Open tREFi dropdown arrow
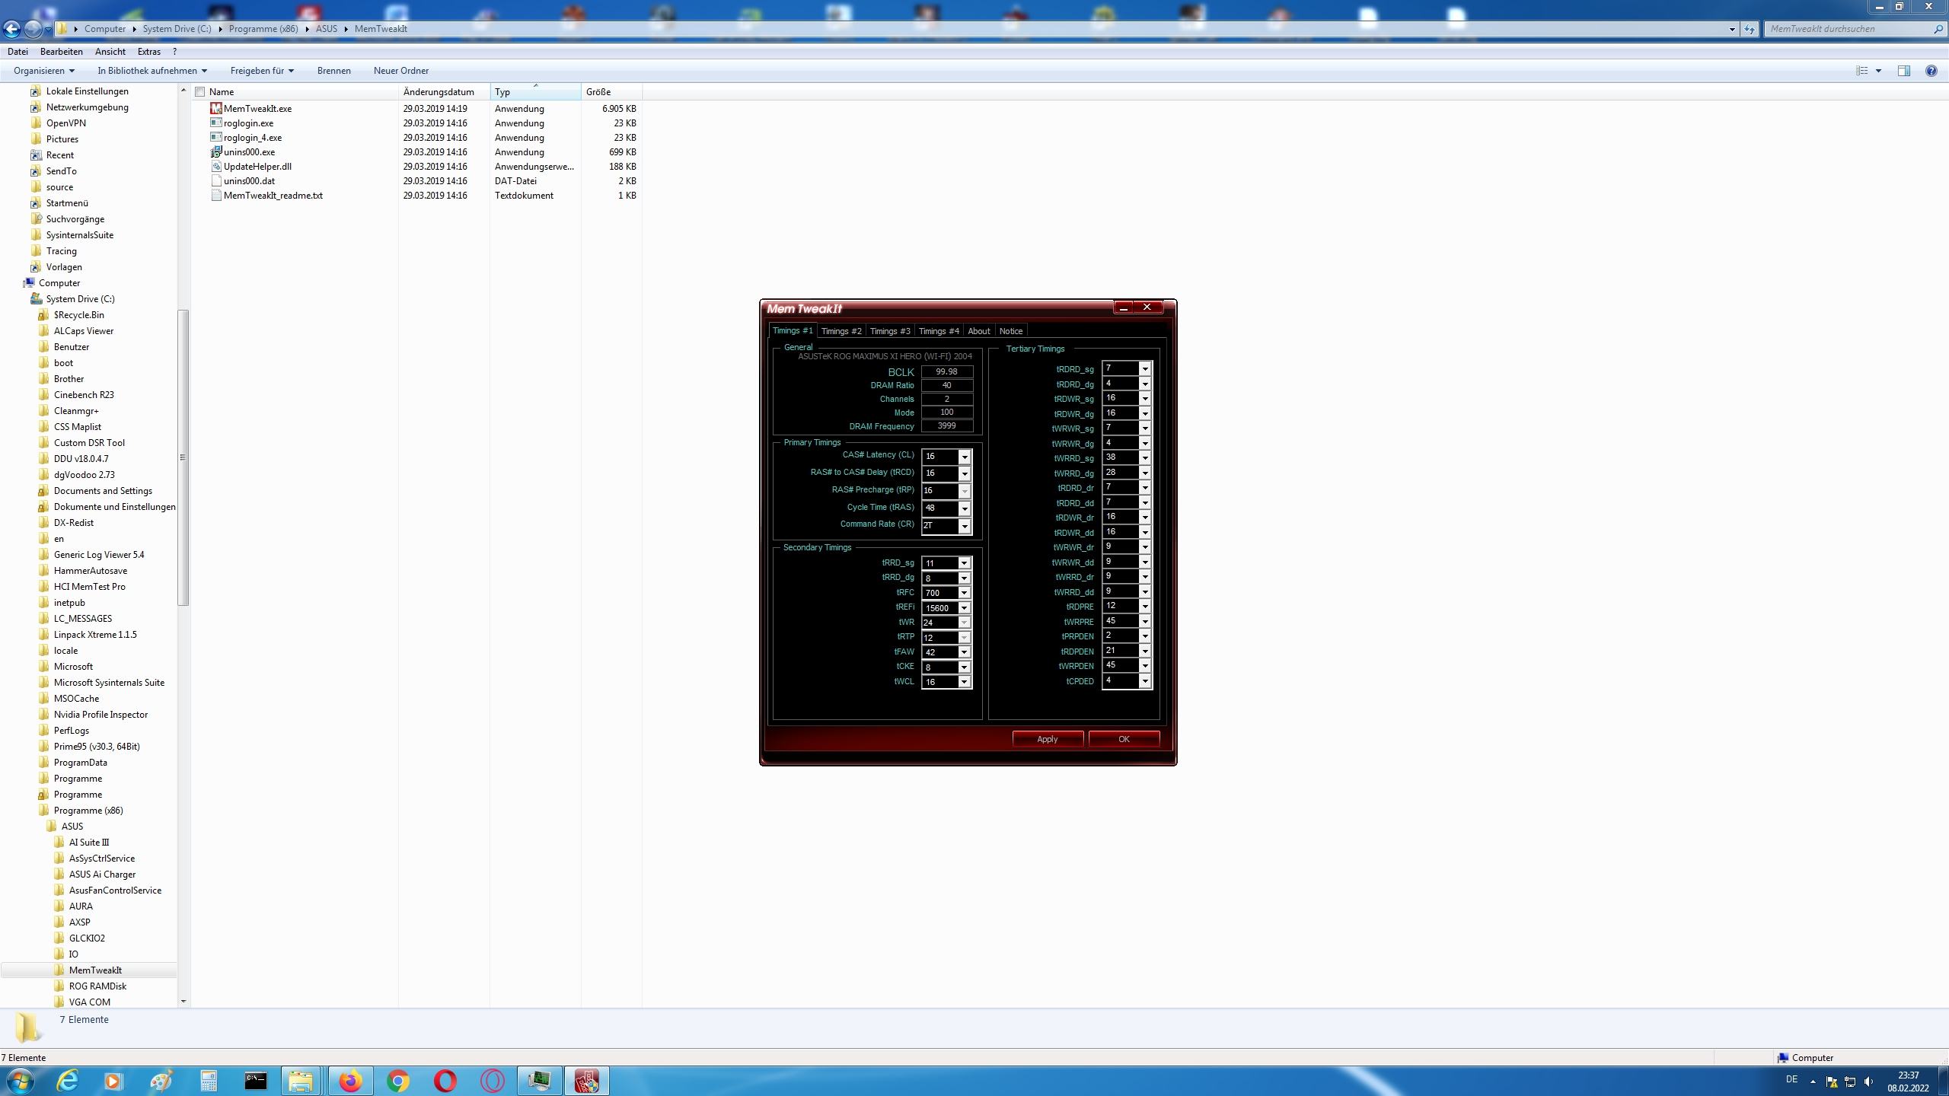 click(x=964, y=608)
